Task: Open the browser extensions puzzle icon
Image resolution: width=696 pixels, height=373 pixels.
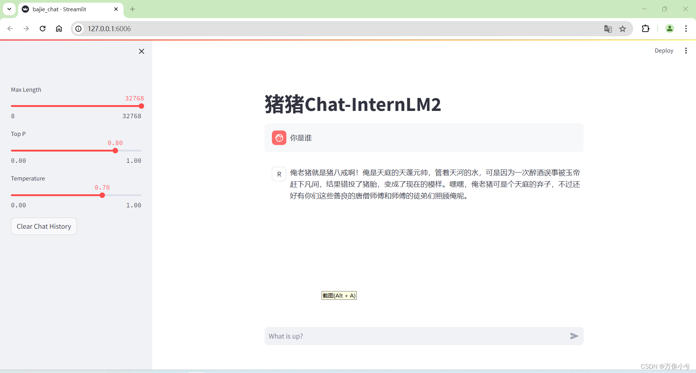Action: point(646,29)
